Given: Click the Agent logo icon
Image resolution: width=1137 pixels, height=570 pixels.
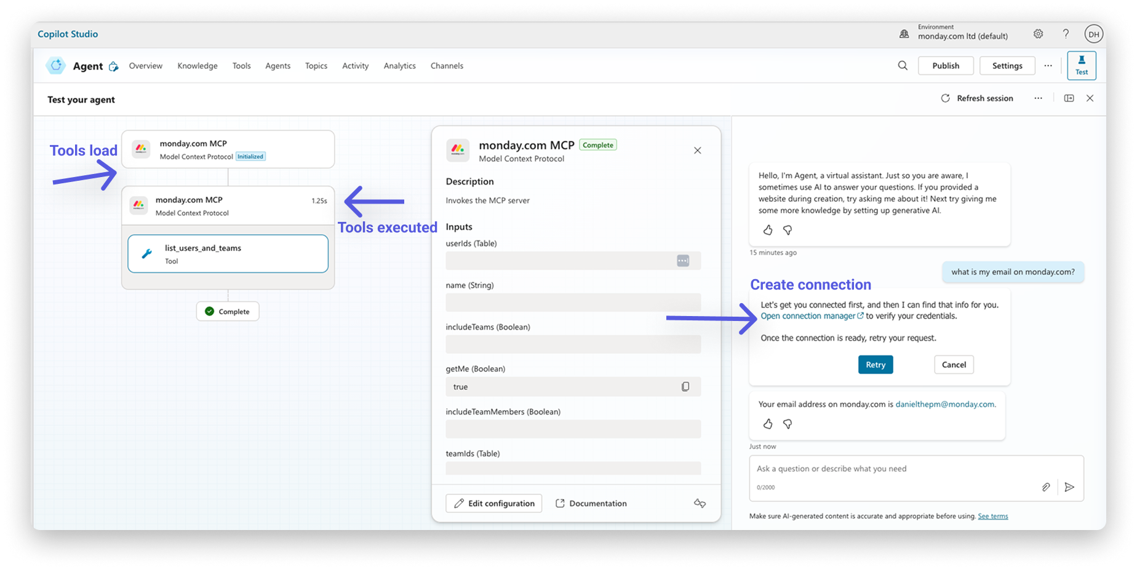Looking at the screenshot, I should pos(56,66).
